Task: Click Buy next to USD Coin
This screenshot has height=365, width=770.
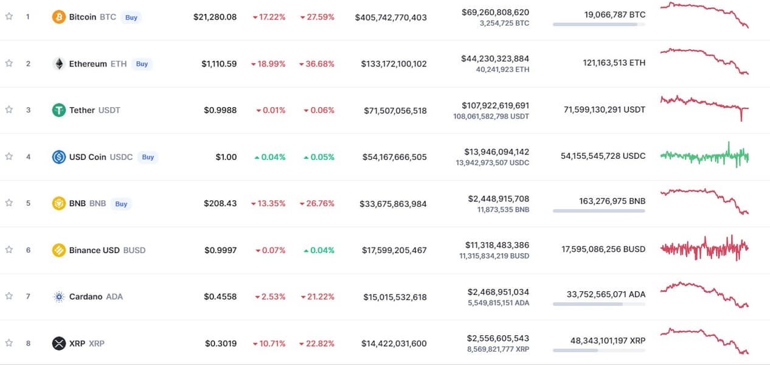Action: click(148, 157)
